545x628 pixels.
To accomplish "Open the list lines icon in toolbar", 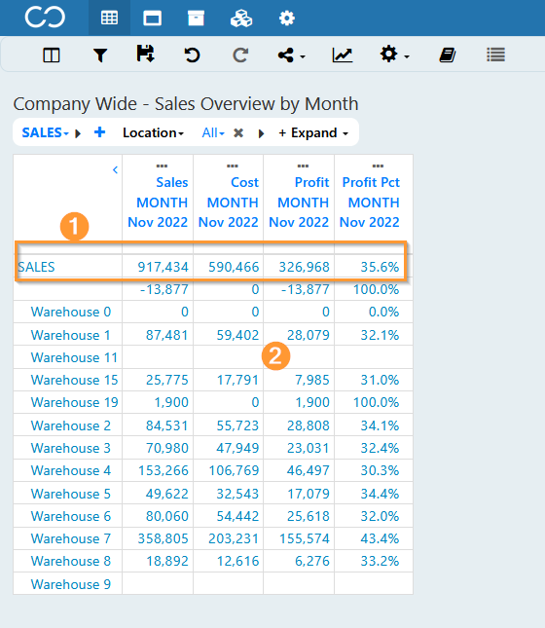I will pyautogui.click(x=495, y=55).
